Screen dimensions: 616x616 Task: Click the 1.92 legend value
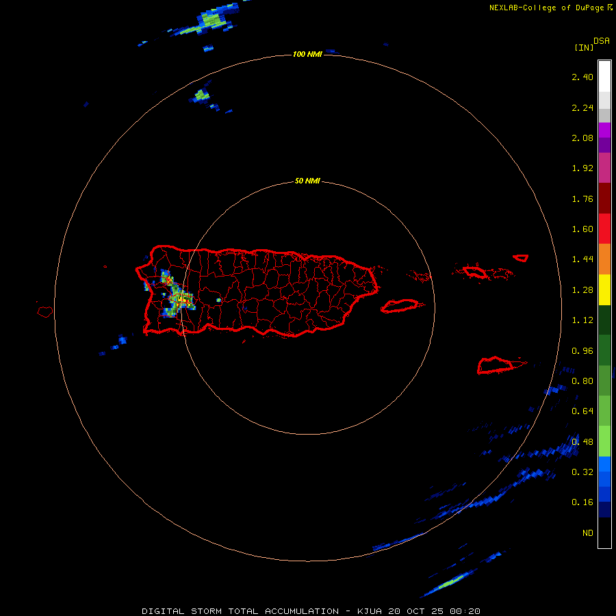pos(582,168)
